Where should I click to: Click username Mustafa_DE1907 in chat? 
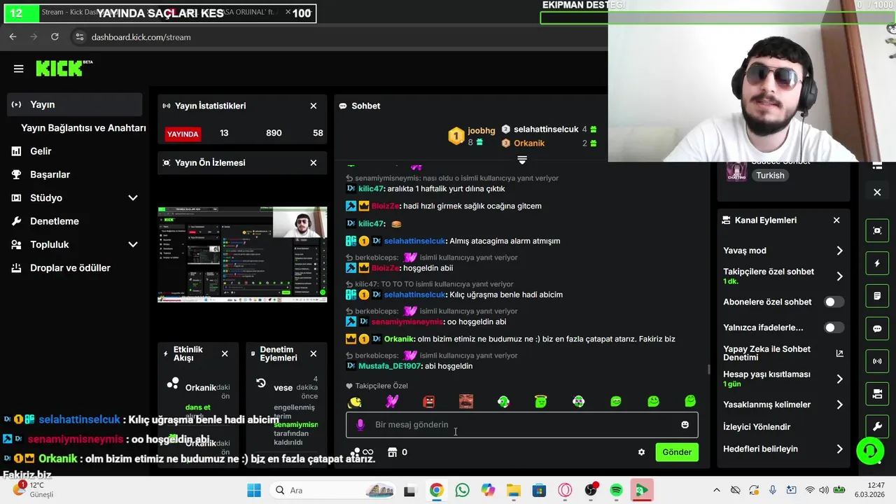[x=390, y=366]
